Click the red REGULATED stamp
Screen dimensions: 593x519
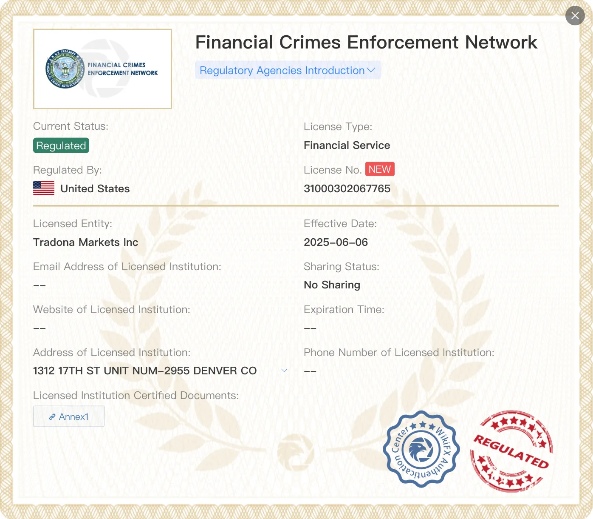click(x=511, y=451)
